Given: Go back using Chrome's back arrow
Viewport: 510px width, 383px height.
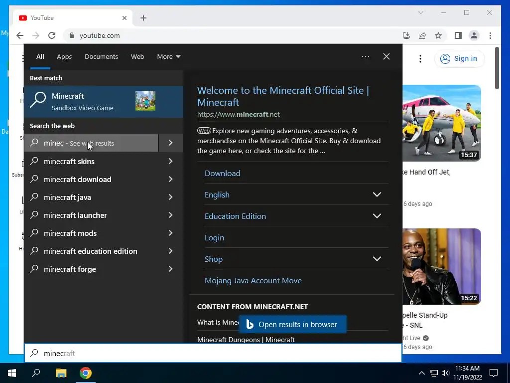Looking at the screenshot, I should click(20, 35).
